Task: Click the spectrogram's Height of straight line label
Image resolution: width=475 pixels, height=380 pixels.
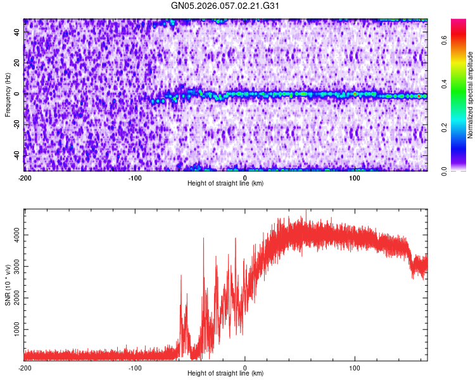Action: pos(225,183)
